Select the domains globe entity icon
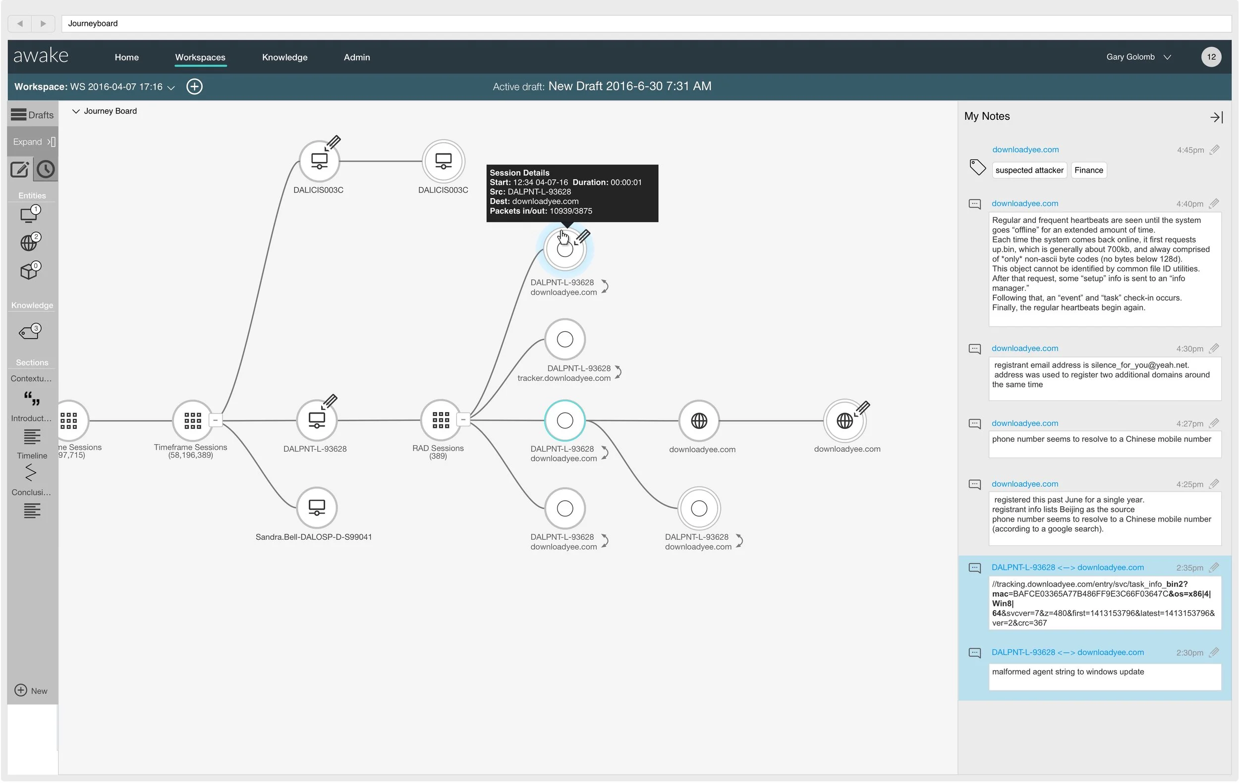The width and height of the screenshot is (1239, 783). (x=29, y=243)
